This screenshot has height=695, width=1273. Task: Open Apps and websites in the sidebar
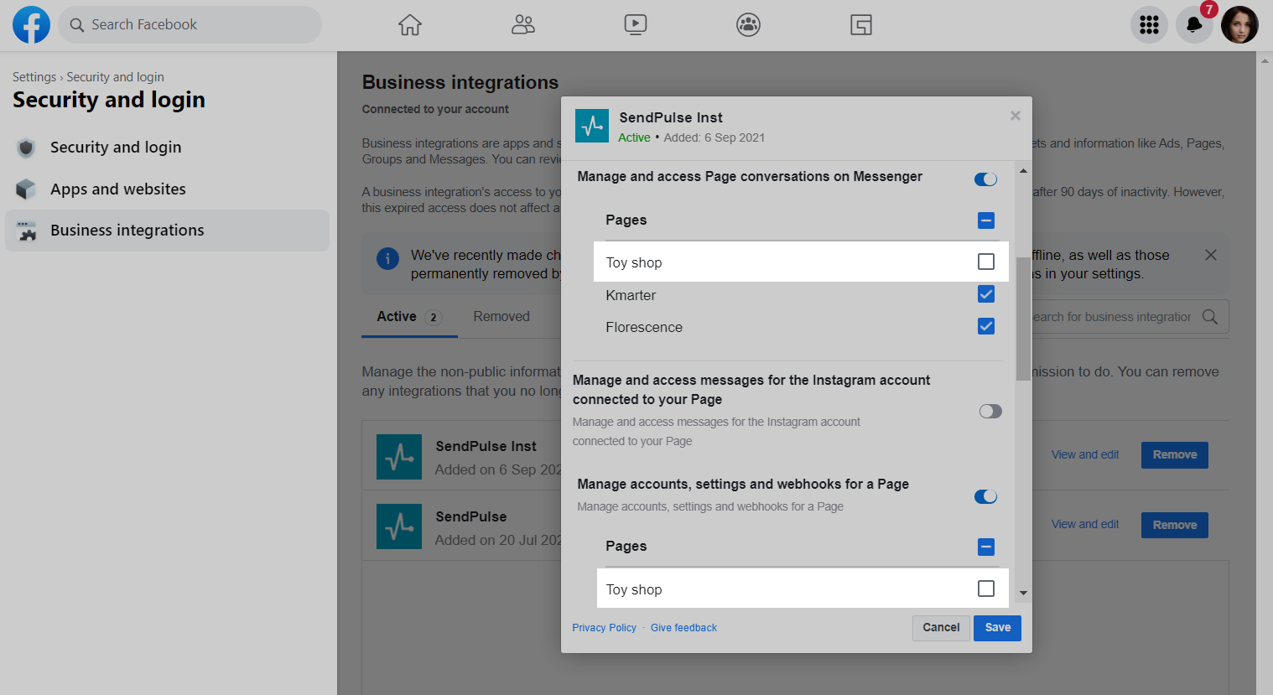167,189
